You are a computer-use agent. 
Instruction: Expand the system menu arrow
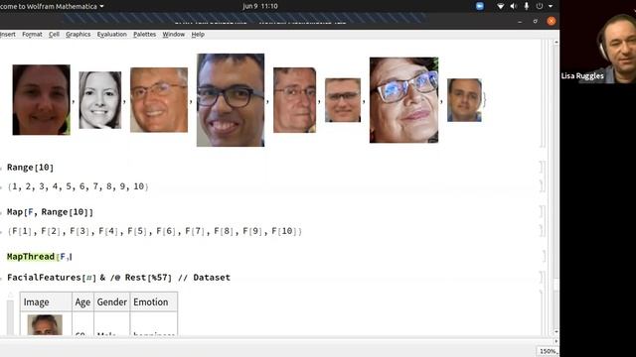click(551, 6)
